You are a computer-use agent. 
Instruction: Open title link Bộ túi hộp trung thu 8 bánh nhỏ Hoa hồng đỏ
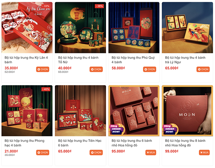pyautogui.click(x=185, y=143)
